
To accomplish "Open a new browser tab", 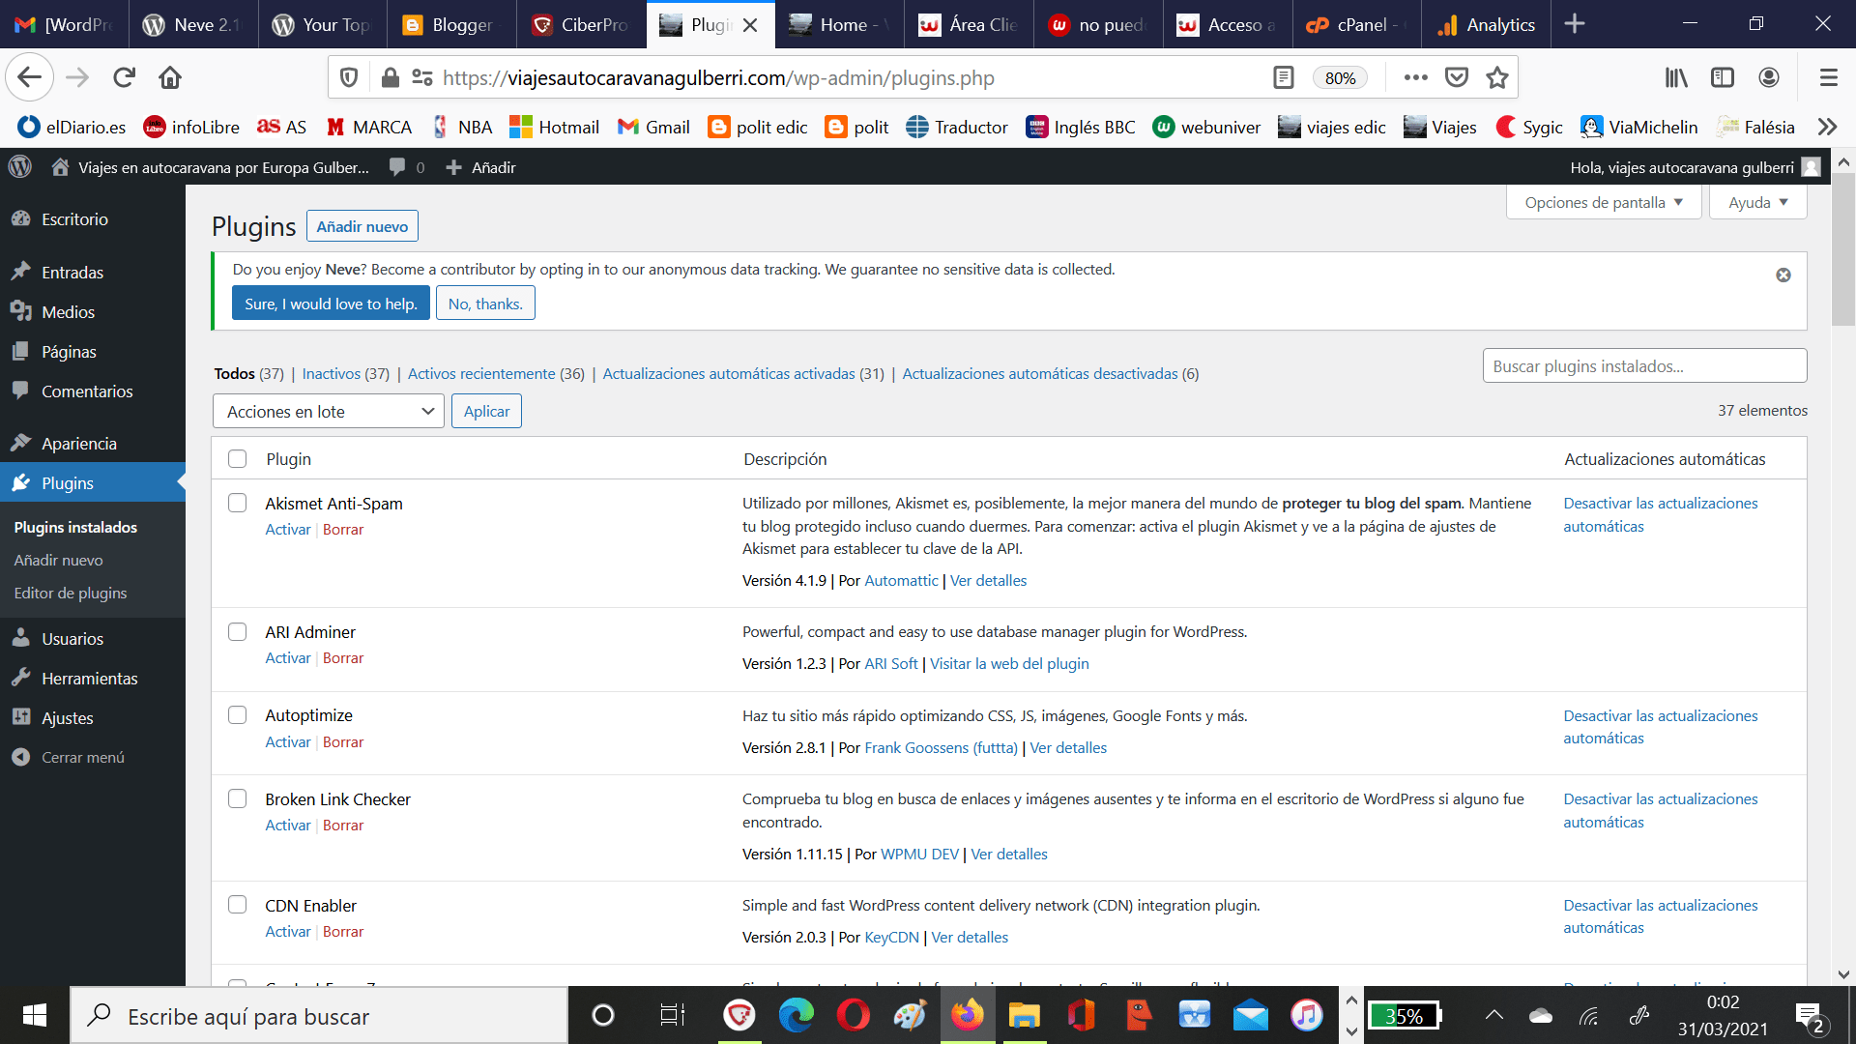I will 1575,24.
